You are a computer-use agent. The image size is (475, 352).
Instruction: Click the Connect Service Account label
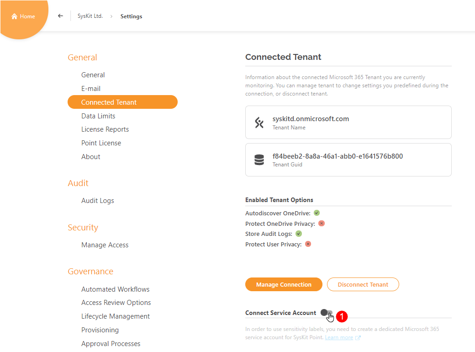280,313
